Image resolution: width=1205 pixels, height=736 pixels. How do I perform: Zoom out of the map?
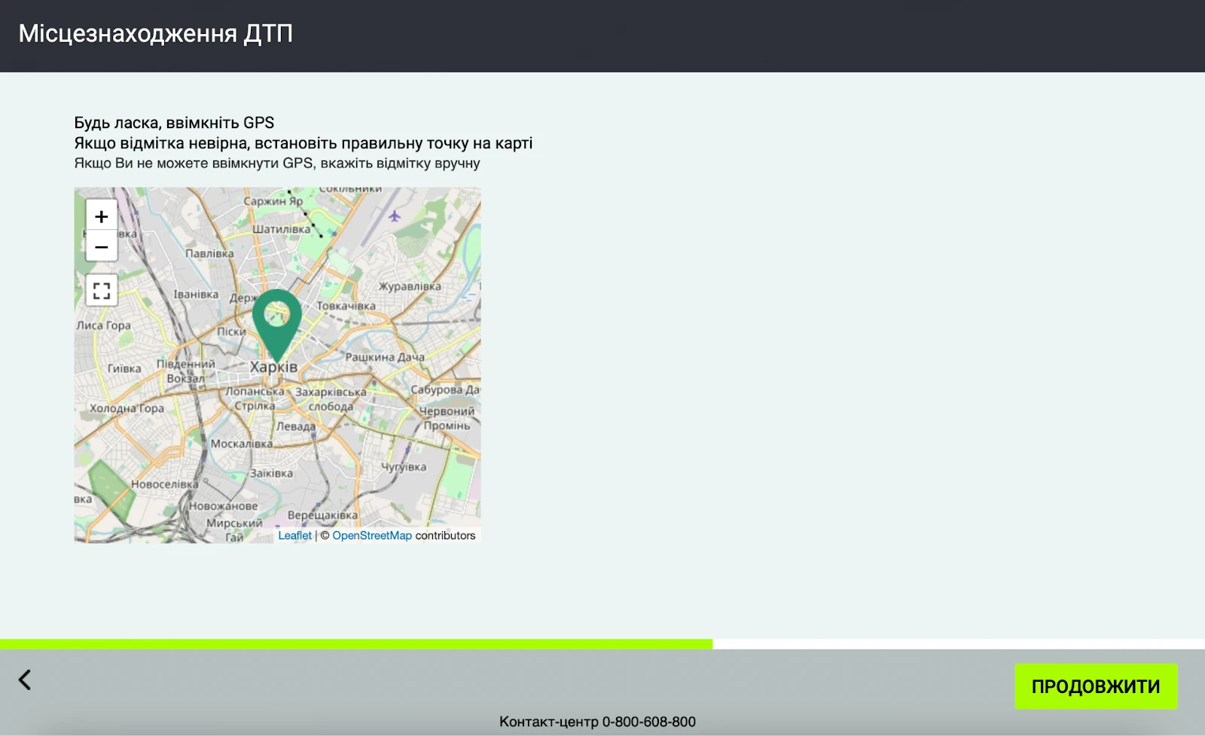(102, 246)
